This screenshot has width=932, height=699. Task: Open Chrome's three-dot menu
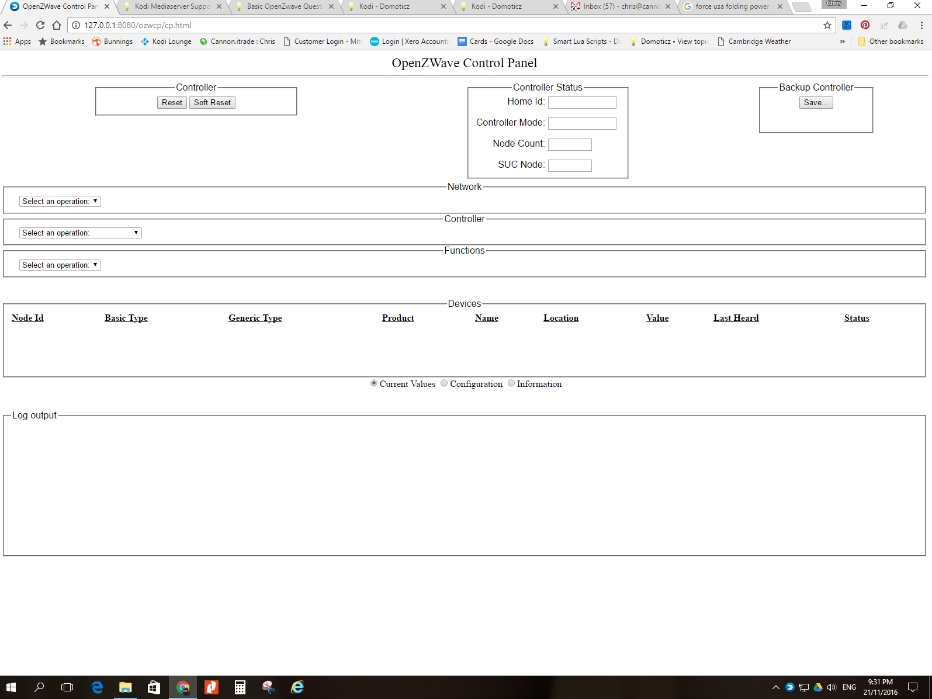coord(921,25)
